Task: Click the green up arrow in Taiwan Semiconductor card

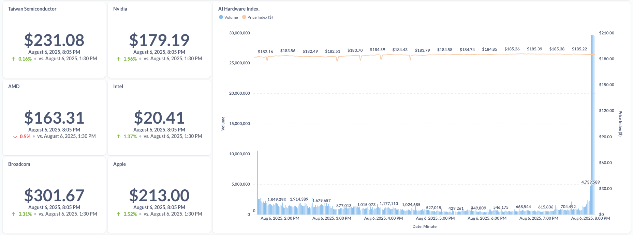Action: click(14, 59)
